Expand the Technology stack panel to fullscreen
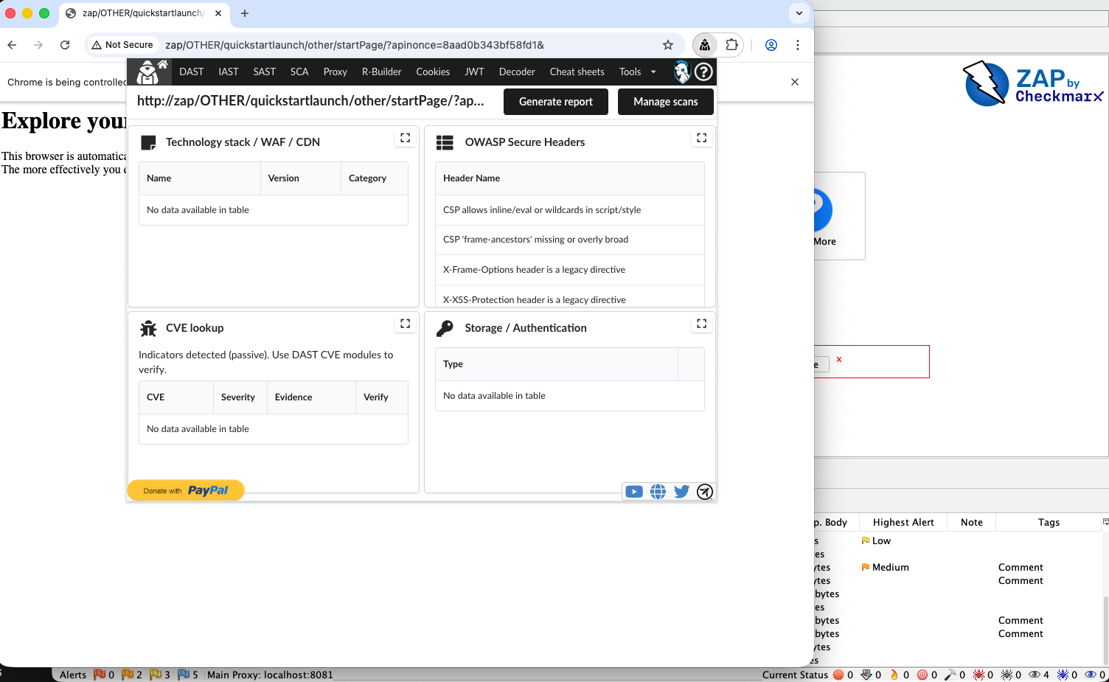This screenshot has width=1109, height=682. (x=405, y=137)
